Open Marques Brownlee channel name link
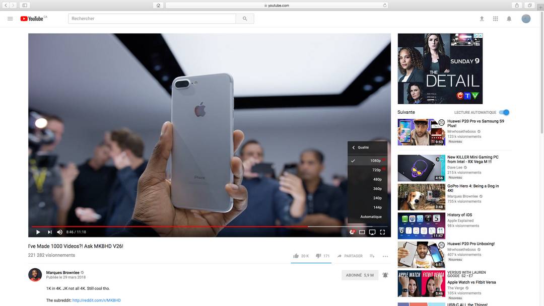The width and height of the screenshot is (544, 306). coord(63,273)
